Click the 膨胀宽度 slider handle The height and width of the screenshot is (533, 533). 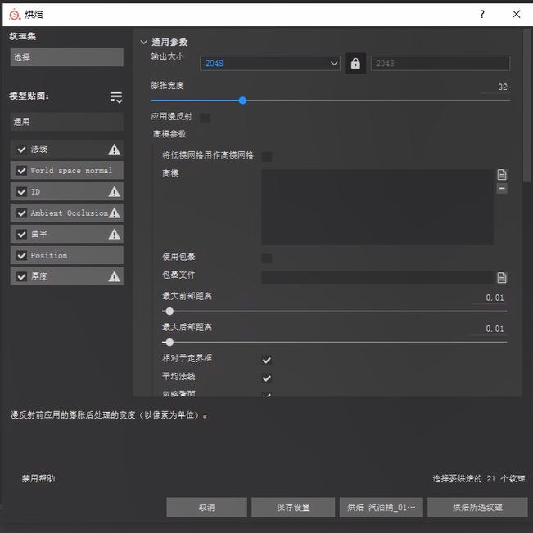pos(242,101)
